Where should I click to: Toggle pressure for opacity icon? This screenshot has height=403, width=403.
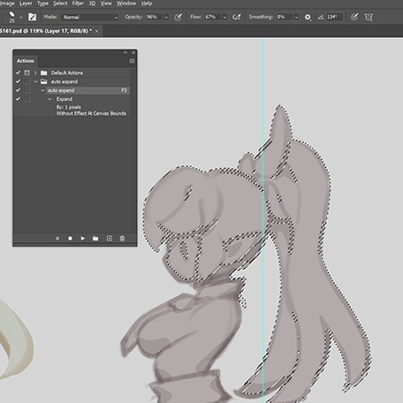pyautogui.click(x=178, y=17)
